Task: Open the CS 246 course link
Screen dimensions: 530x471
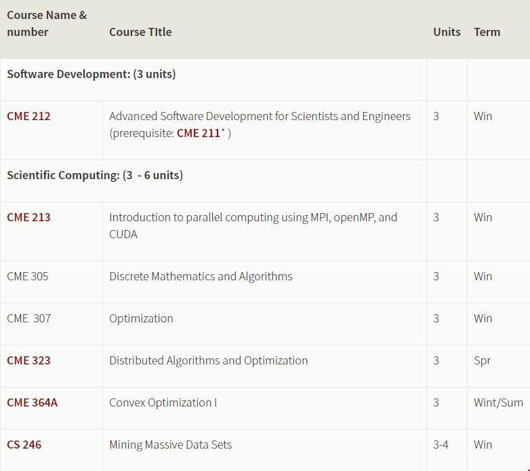Action: [x=24, y=445]
